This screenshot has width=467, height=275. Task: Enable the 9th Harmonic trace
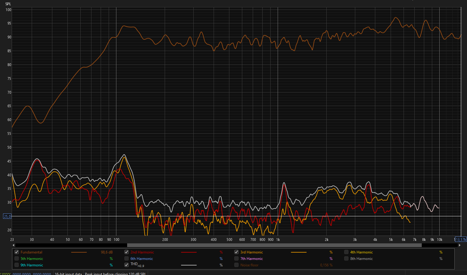(17, 265)
